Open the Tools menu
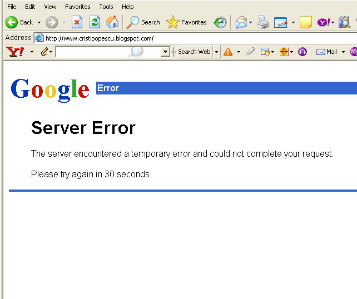This screenshot has height=299, width=357. 106,7
